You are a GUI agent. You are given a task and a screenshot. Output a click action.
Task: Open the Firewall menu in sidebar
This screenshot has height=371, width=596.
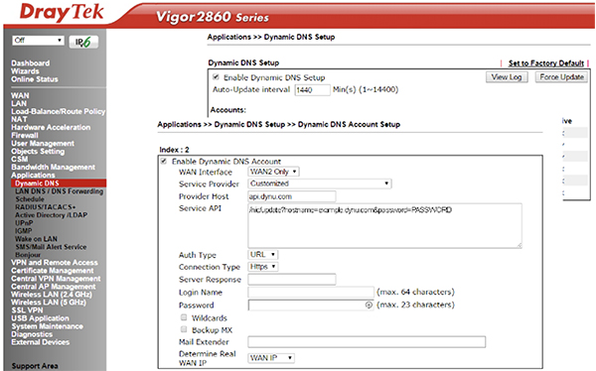pos(25,135)
